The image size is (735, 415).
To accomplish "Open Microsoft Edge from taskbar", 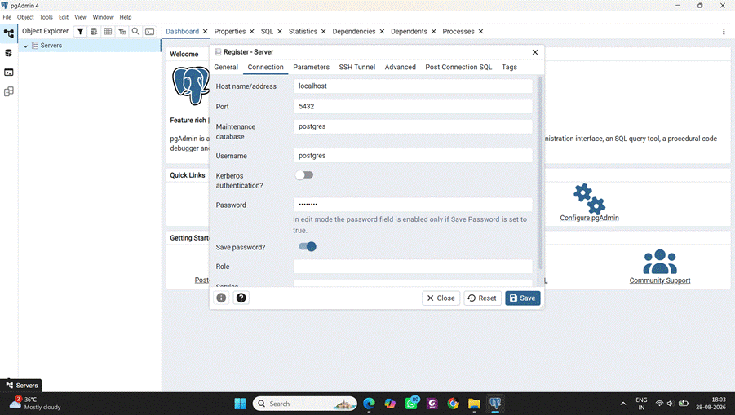I will pyautogui.click(x=369, y=404).
